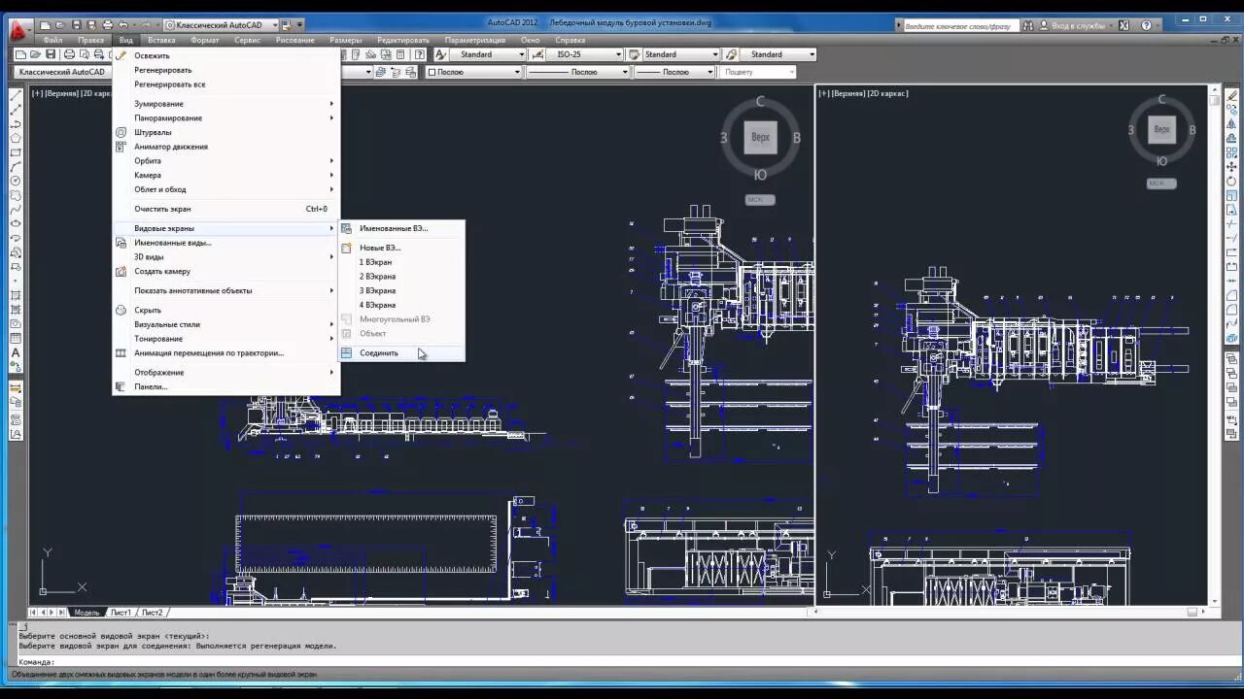
Task: Click Панели... menu entry
Action: pyautogui.click(x=226, y=386)
